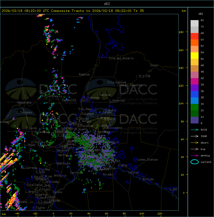Click horizontal axis tick label '120'

[160, 214]
